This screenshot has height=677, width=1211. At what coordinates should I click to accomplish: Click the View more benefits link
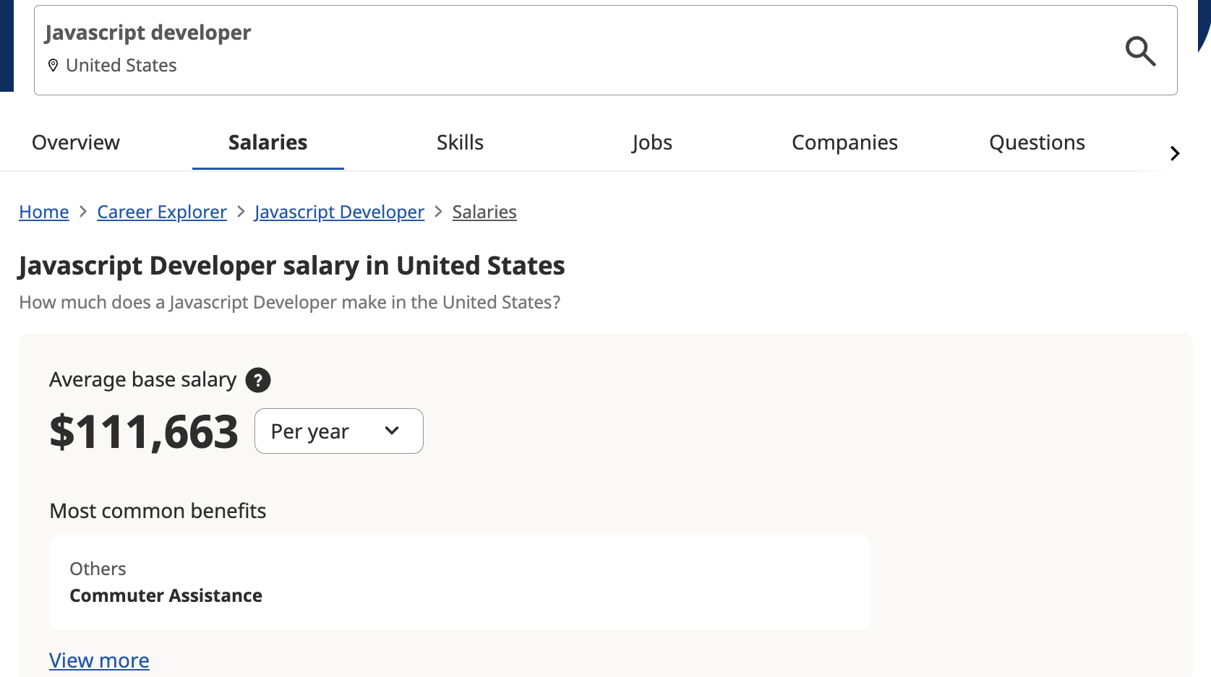[x=99, y=660]
